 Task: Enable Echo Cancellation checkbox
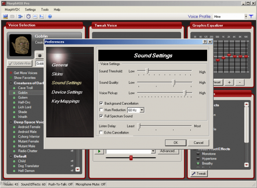101,132
